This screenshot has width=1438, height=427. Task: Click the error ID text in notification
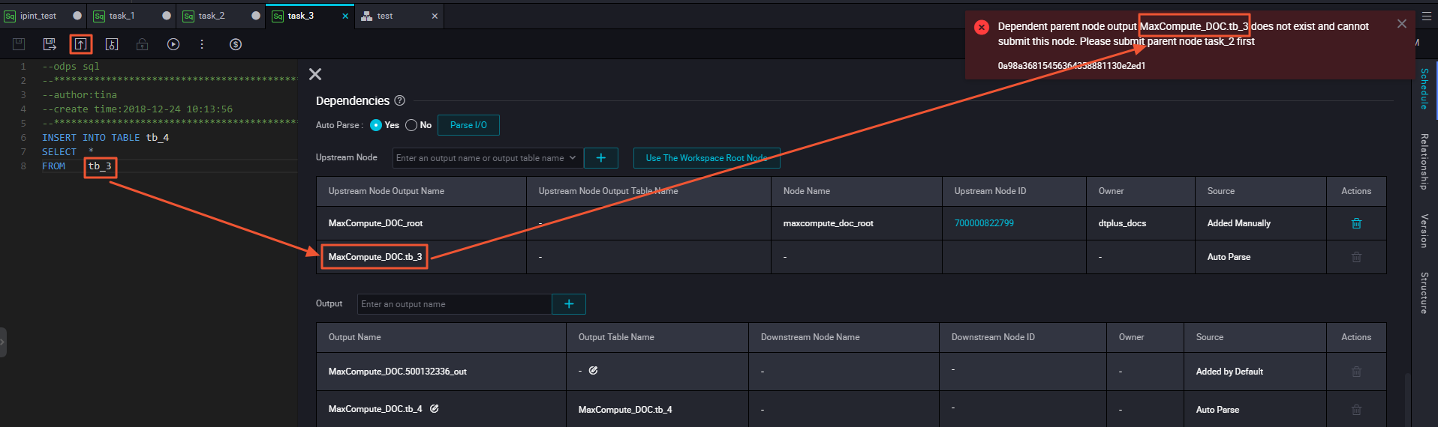1072,66
